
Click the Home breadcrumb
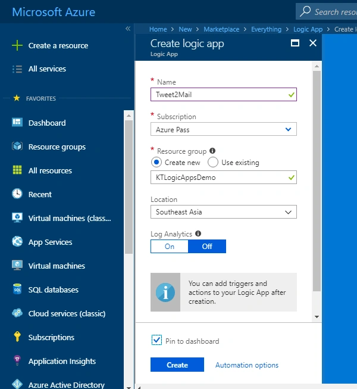[158, 29]
